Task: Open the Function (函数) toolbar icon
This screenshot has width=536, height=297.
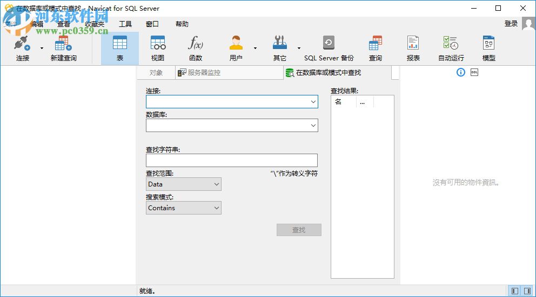Action: (196, 49)
